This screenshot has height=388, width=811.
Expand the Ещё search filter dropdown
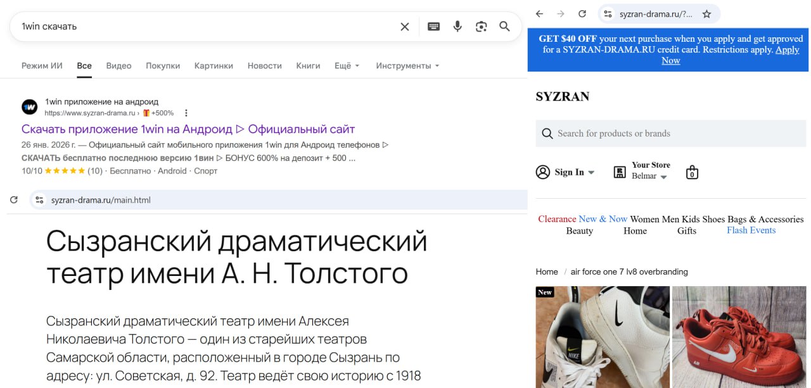347,66
